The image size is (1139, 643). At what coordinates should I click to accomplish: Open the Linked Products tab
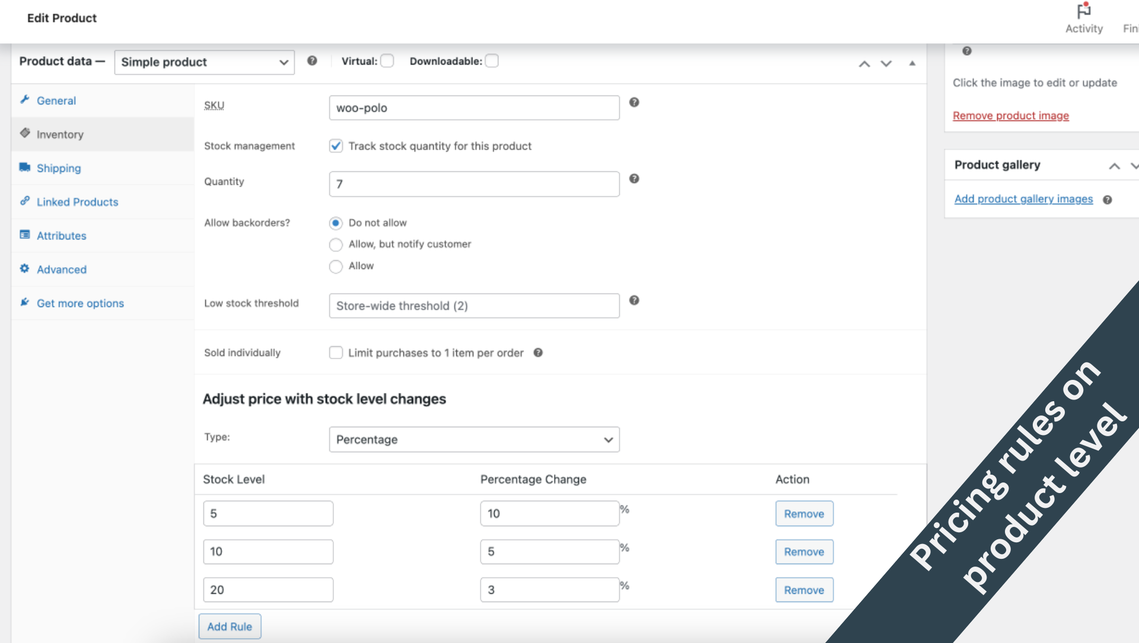click(x=103, y=202)
